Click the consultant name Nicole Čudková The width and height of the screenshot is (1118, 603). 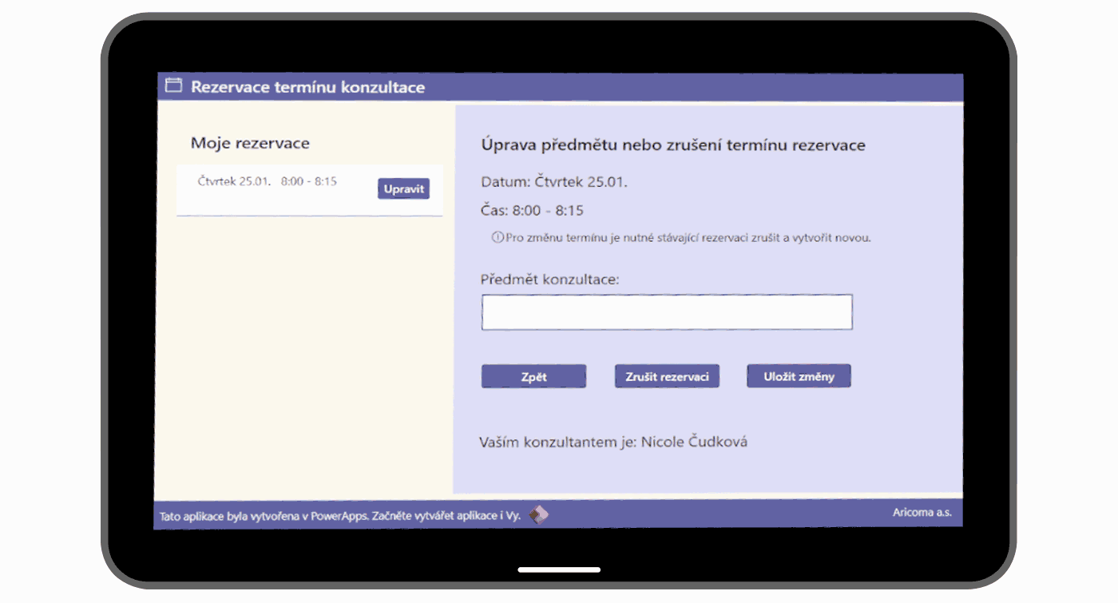[694, 442]
